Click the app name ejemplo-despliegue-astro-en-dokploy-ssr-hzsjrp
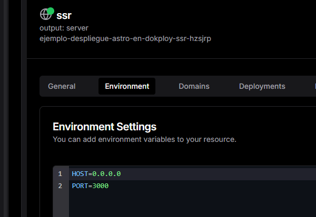The image size is (316, 217). [x=125, y=38]
